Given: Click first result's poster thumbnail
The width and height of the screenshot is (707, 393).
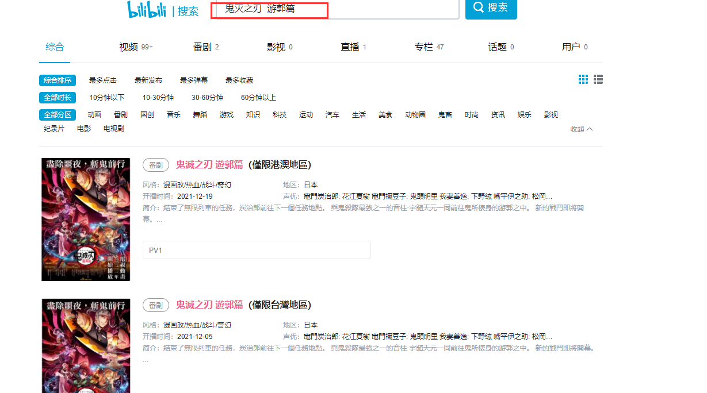Looking at the screenshot, I should point(86,219).
